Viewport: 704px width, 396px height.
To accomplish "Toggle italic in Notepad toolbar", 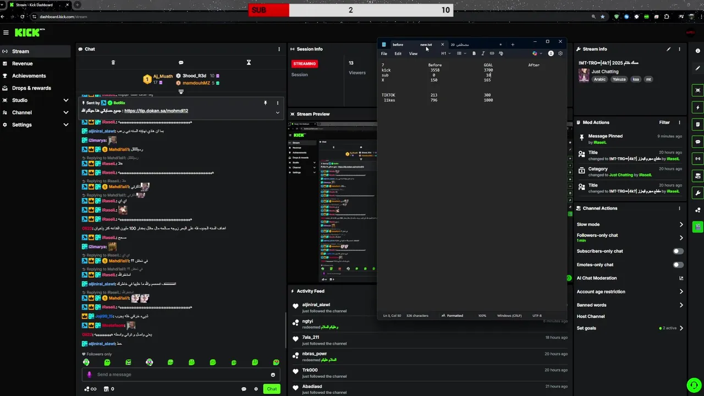I will 483,53.
